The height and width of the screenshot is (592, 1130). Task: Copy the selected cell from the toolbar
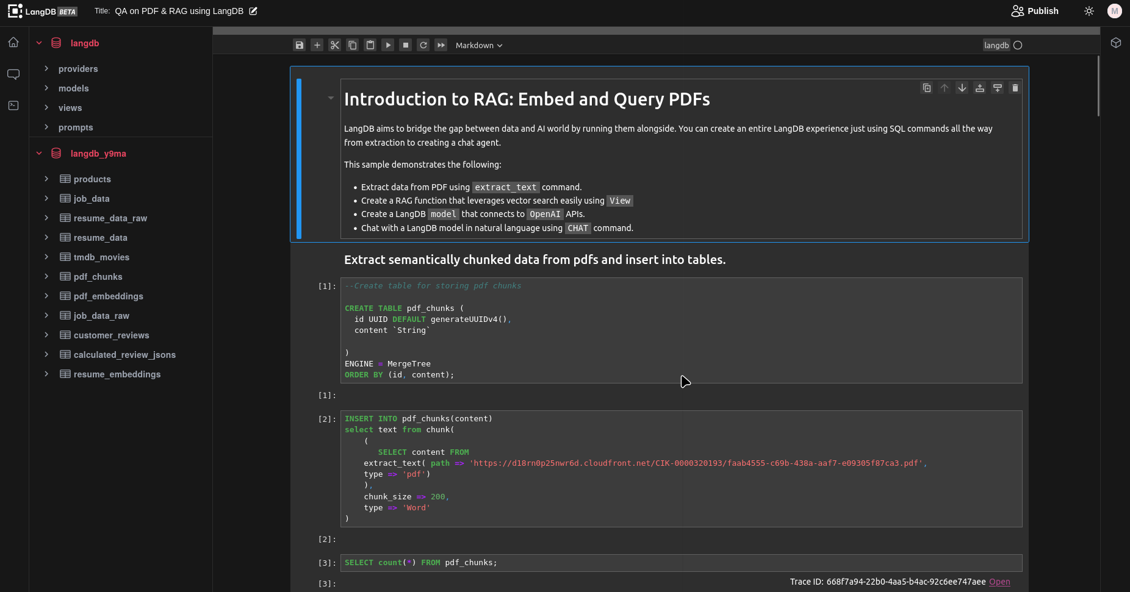pos(352,45)
